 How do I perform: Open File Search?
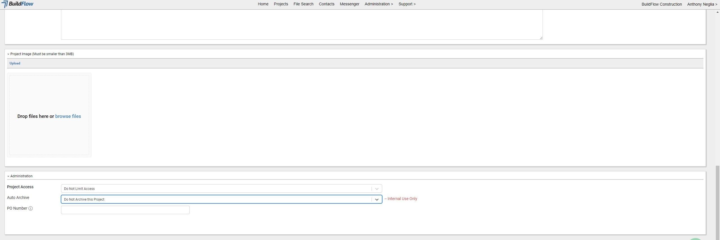tap(303, 4)
